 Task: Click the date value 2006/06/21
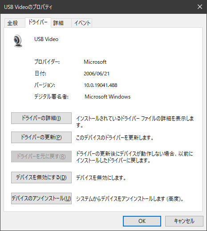click(x=97, y=74)
